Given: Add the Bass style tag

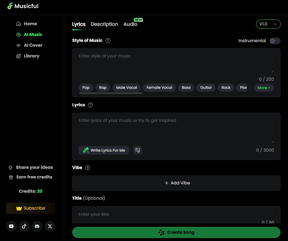Looking at the screenshot, I should 186,87.
